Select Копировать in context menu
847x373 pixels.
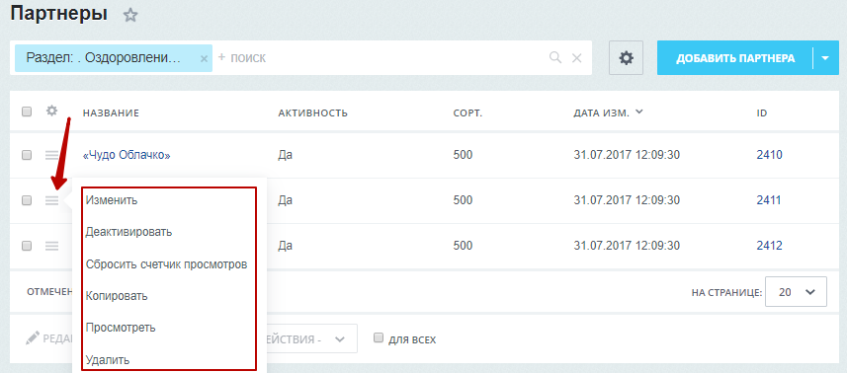[117, 296]
